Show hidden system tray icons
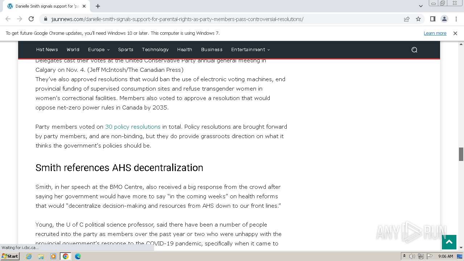Viewport: 464px width, 261px height. 404,256
